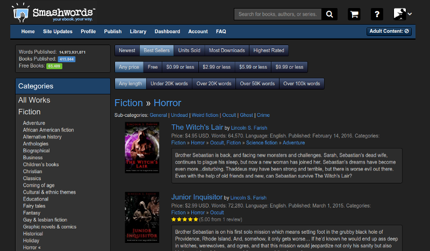Open Site Updates page
This screenshot has height=251, width=430.
(x=58, y=32)
